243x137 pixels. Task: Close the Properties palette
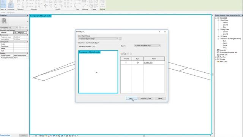[27, 15]
